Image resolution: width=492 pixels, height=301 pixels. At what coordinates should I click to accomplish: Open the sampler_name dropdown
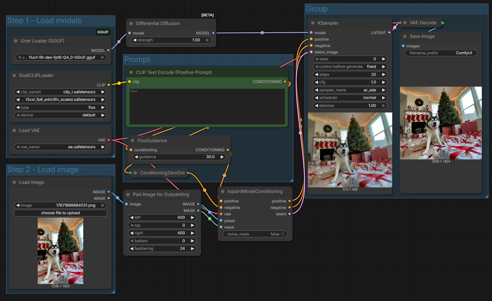point(350,90)
